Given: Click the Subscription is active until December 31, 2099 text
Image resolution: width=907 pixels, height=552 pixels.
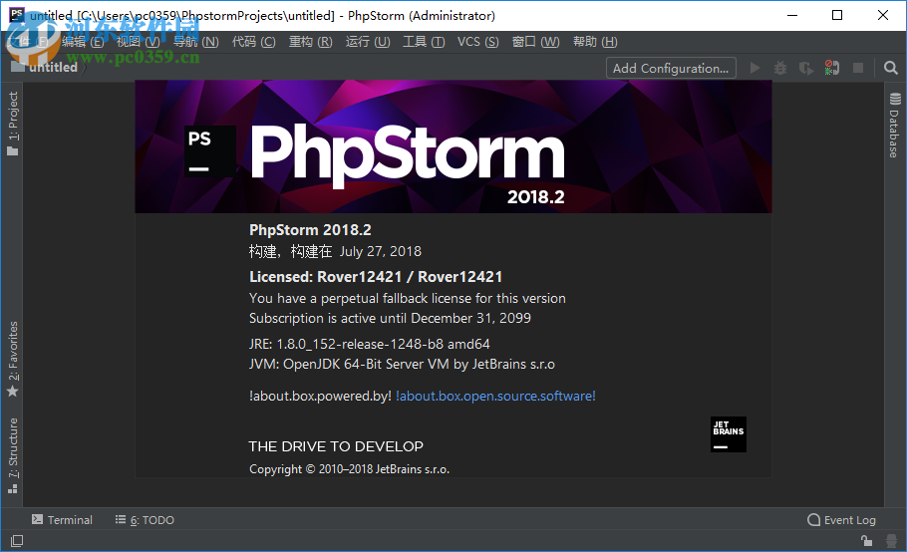Looking at the screenshot, I should pos(390,319).
